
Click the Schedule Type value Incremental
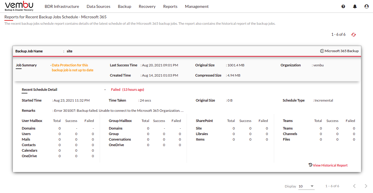coord(324,100)
